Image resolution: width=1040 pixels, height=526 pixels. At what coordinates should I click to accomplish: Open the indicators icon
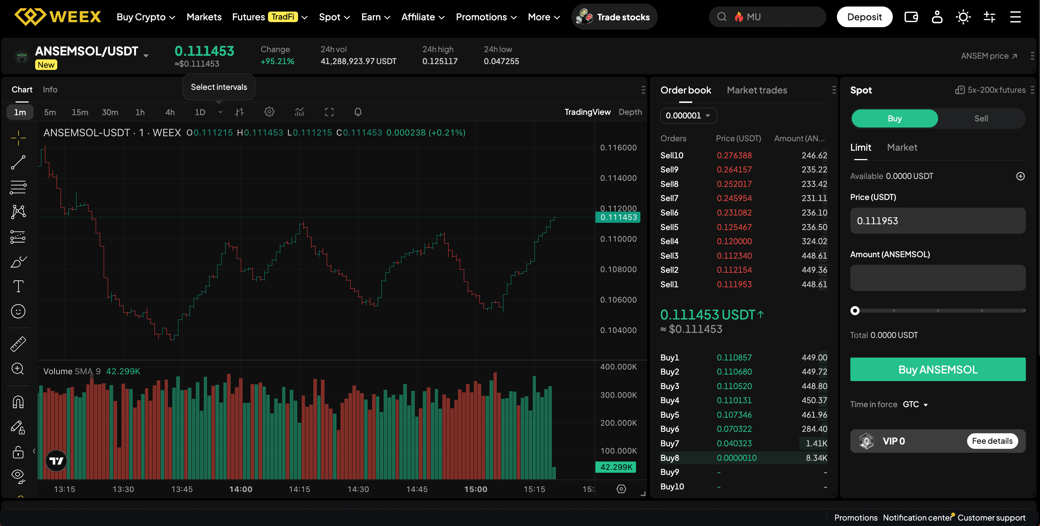(x=299, y=112)
